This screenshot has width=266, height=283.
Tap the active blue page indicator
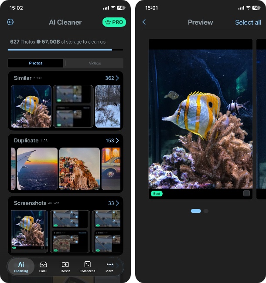[196, 211]
